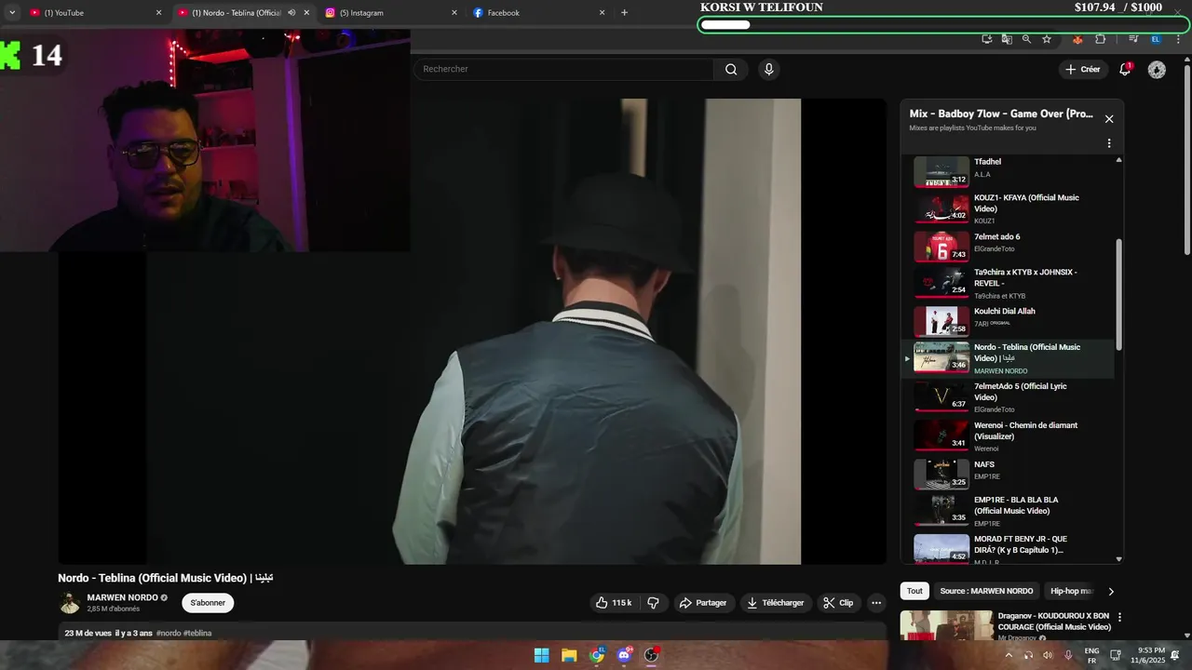Translate this page icon
1192x670 pixels.
coord(1007,39)
